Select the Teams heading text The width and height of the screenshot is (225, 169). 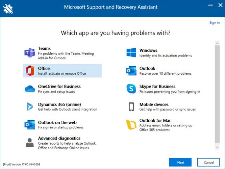44,48
